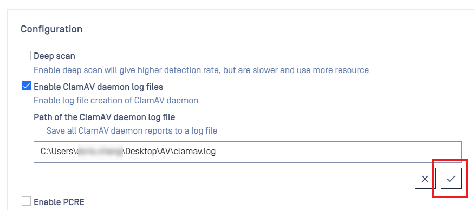Image resolution: width=474 pixels, height=210 pixels.
Task: Select the Configuration section heading
Action: pos(51,29)
